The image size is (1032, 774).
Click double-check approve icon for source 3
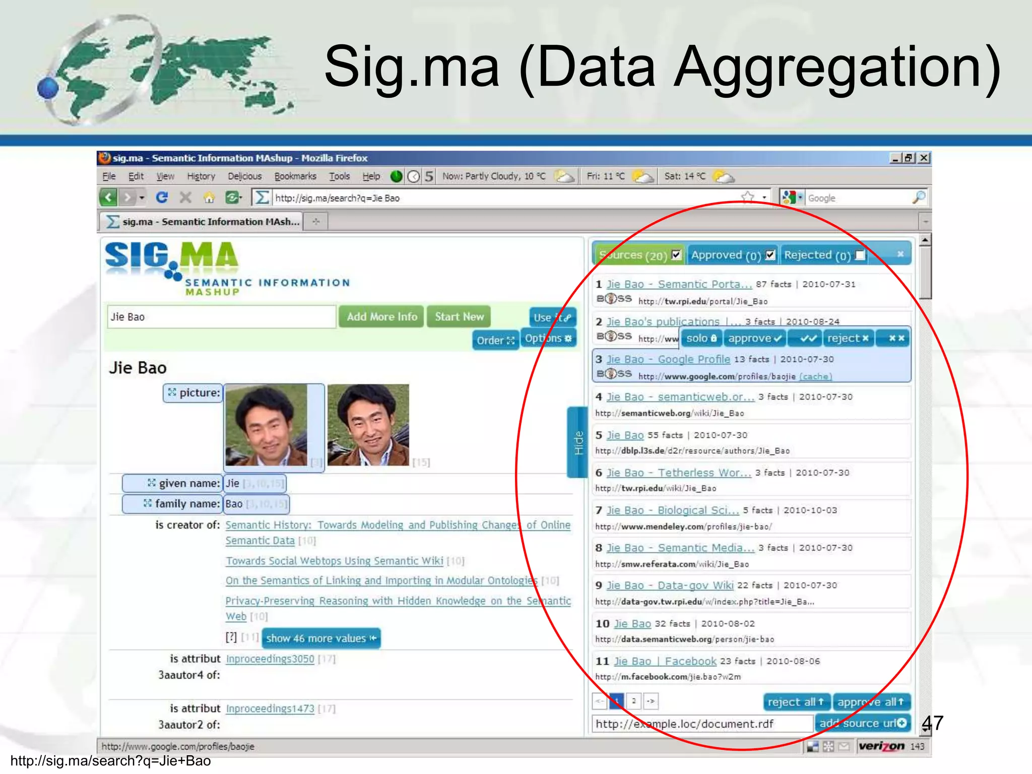(x=808, y=338)
